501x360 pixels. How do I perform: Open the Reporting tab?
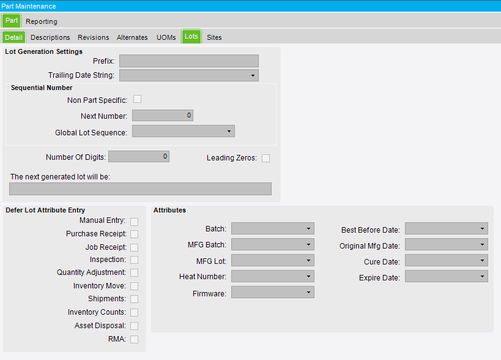(x=42, y=21)
